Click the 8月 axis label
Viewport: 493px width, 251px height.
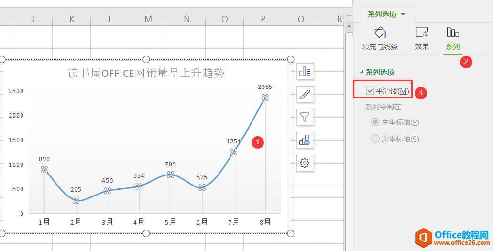pos(265,222)
